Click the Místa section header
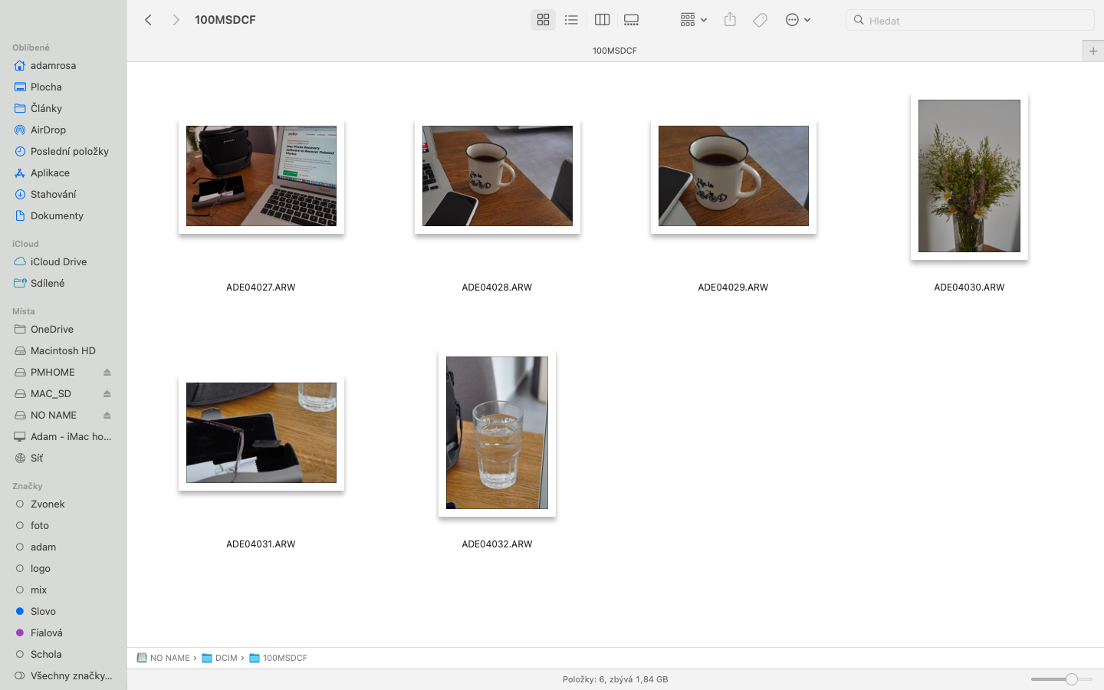The height and width of the screenshot is (690, 1104). (x=24, y=311)
